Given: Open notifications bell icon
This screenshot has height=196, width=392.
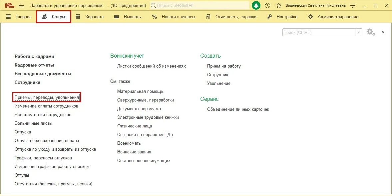Looking at the screenshot, I should point(256,6).
